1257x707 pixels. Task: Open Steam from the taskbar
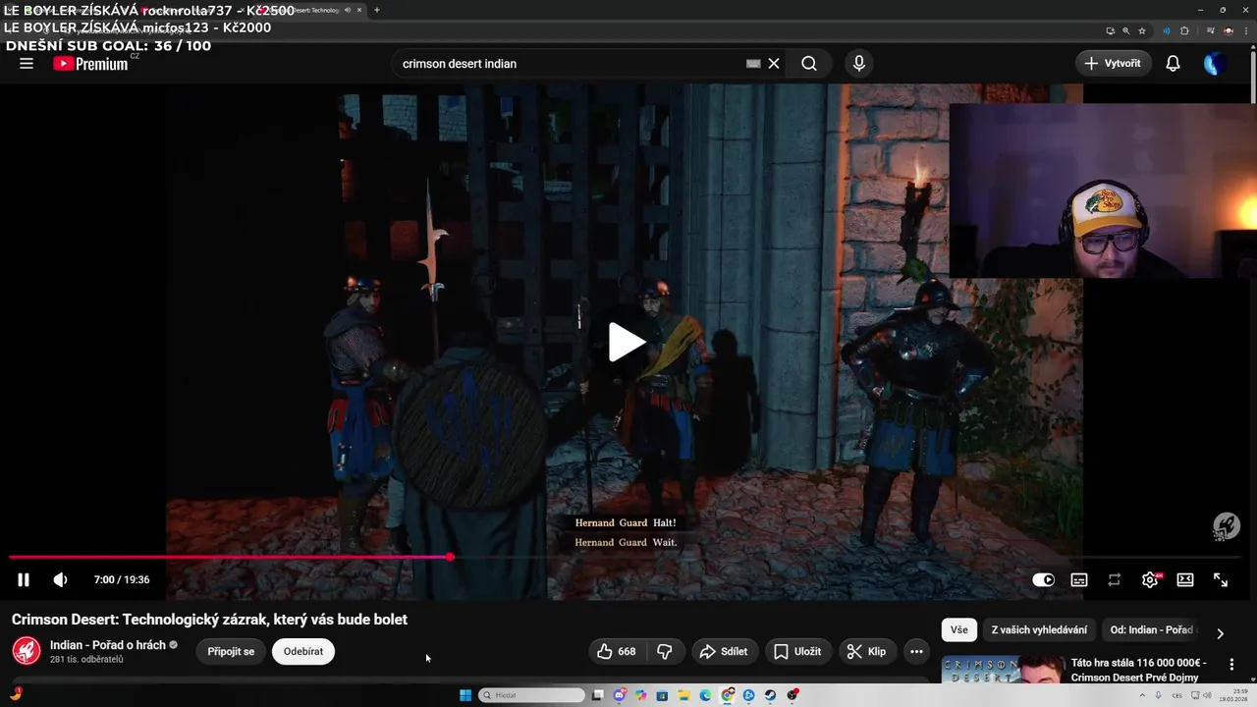(x=770, y=695)
